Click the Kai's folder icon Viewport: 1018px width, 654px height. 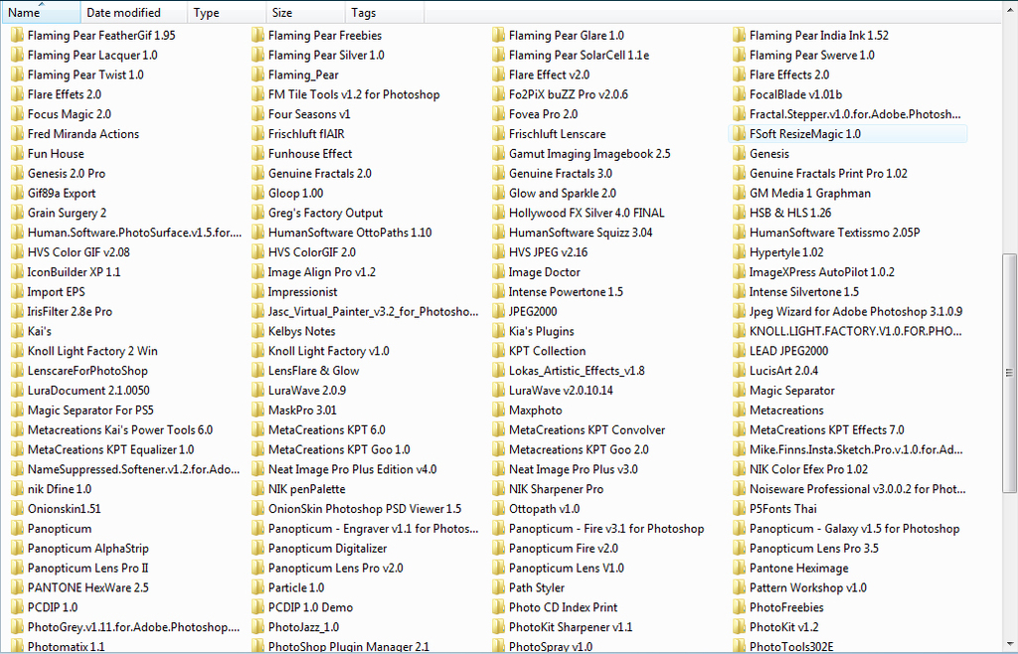[18, 332]
